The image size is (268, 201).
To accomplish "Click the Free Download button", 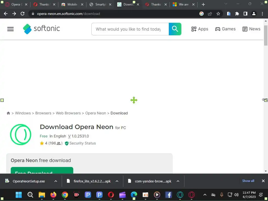I will coord(42,170).
